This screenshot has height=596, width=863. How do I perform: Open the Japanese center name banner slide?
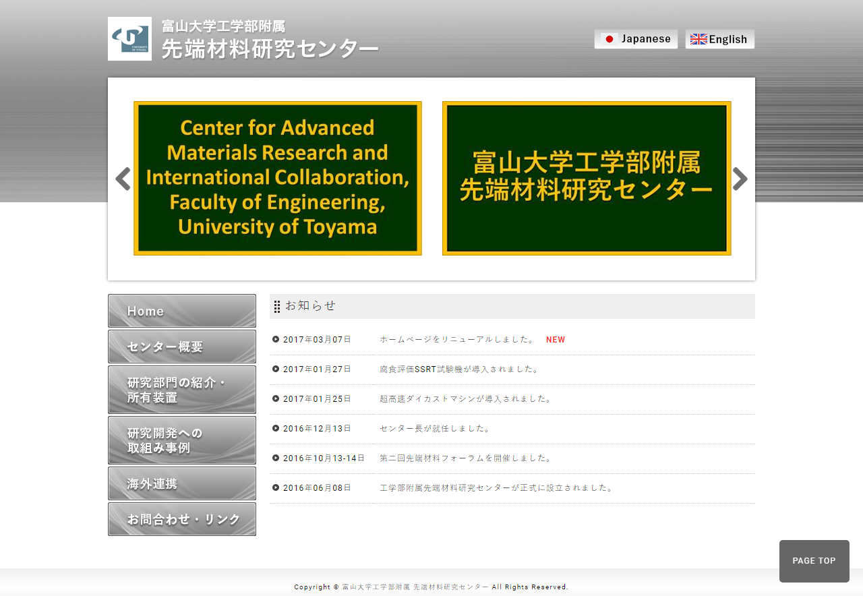pos(587,178)
